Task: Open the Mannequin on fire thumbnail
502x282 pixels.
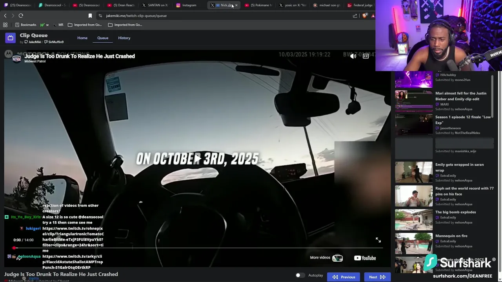Action: [x=414, y=243]
